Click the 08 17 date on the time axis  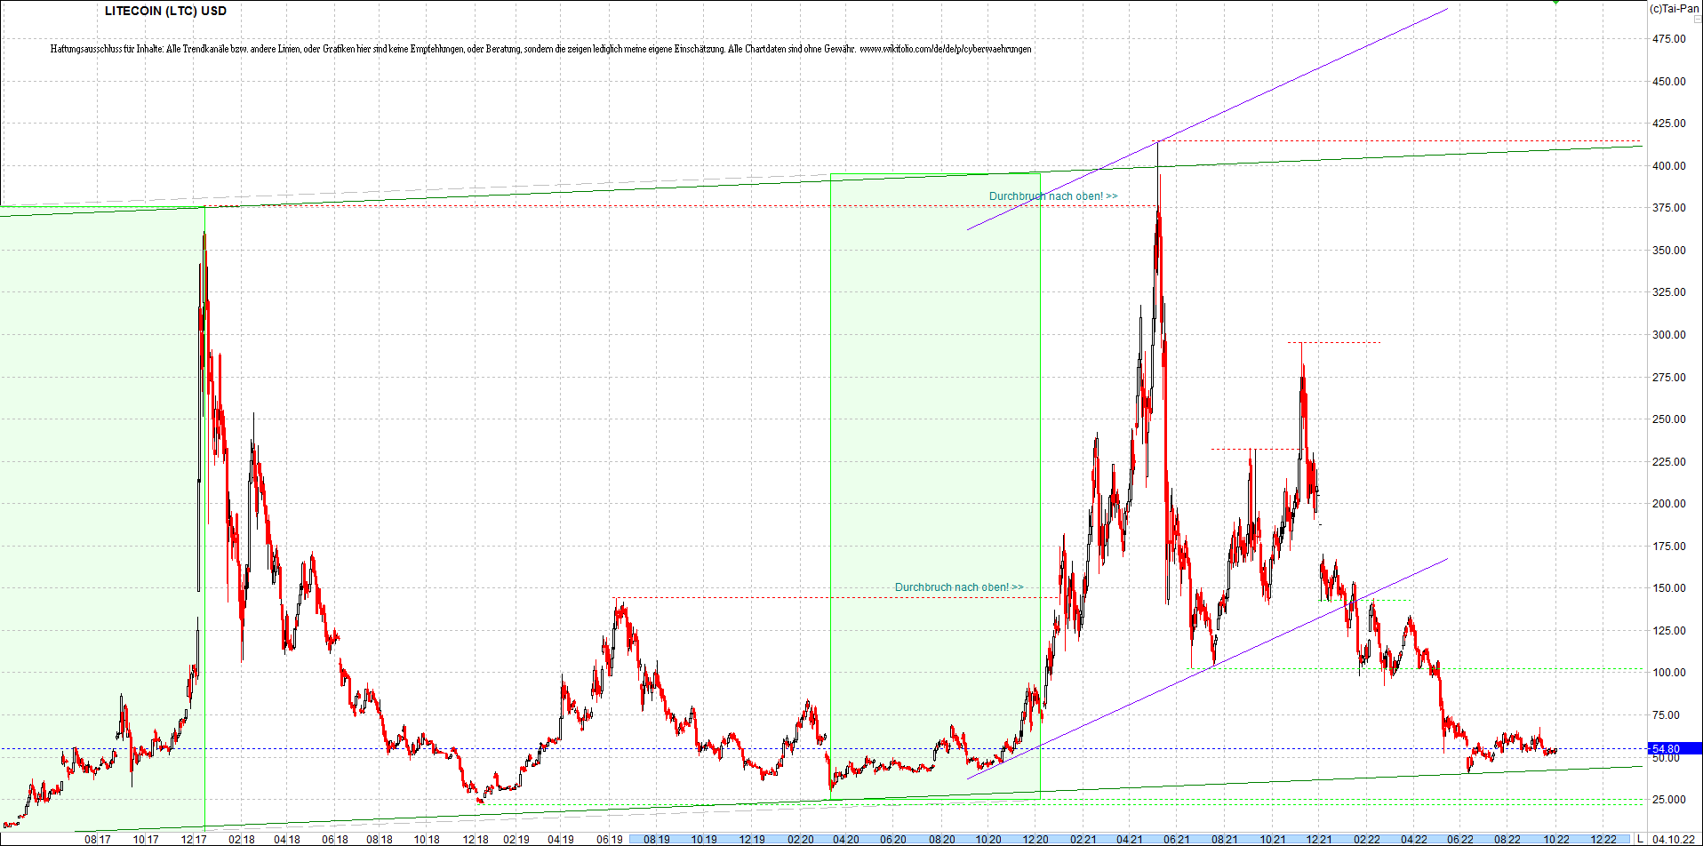98,839
